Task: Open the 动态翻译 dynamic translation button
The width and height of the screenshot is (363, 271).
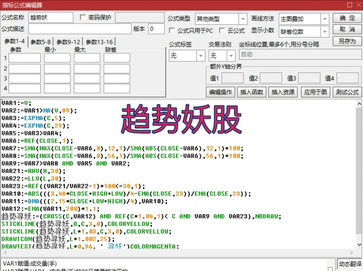Action: pos(350,264)
